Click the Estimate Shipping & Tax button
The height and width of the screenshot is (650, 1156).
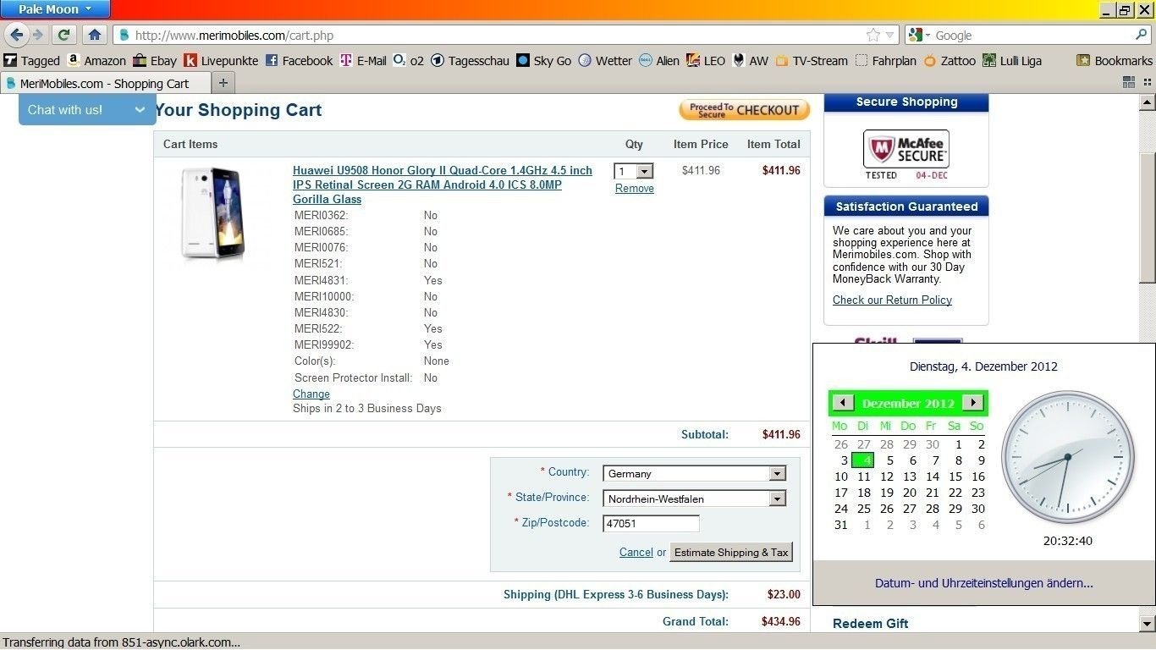point(731,552)
